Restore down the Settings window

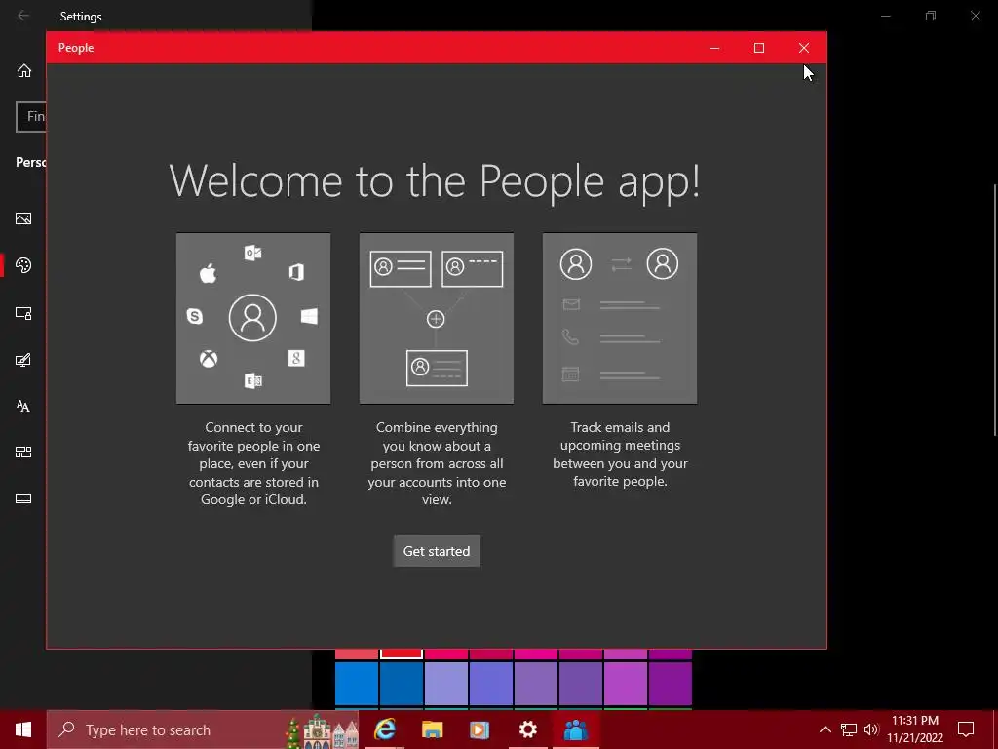point(931,16)
